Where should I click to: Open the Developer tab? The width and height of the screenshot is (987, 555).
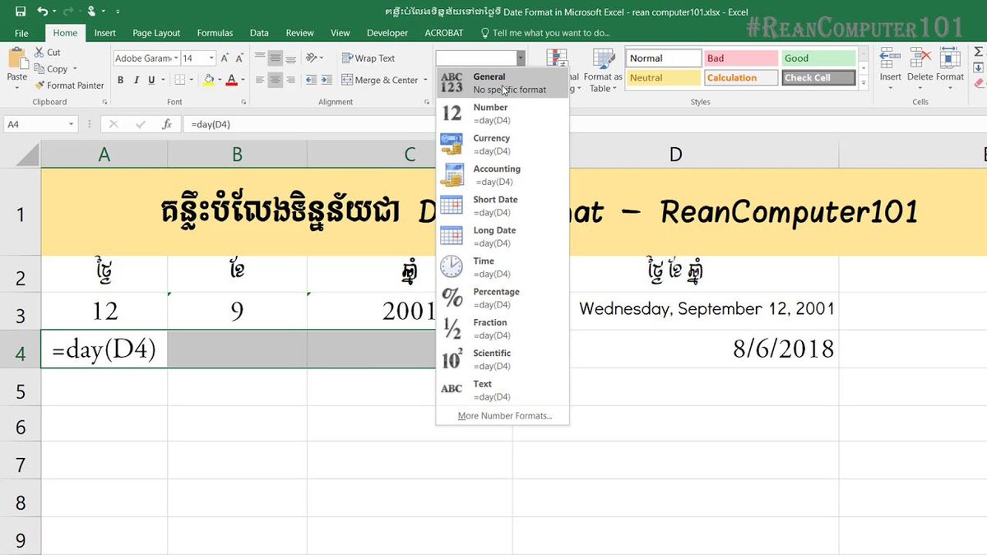[387, 33]
